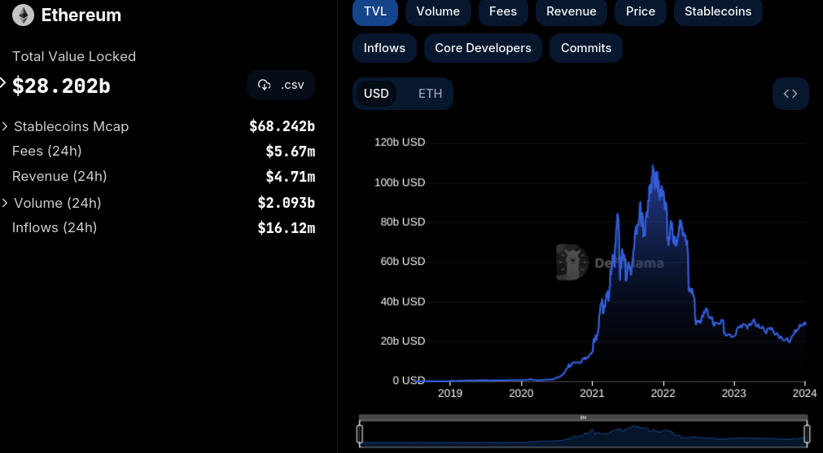Click the $4.71m revenue value
This screenshot has height=453, width=823.
point(291,177)
